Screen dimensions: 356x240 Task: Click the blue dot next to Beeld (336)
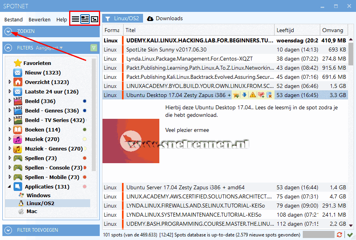[x=85, y=101]
